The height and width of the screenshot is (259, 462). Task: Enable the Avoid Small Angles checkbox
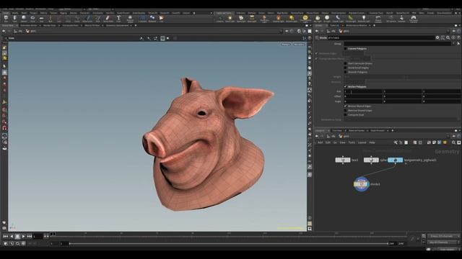point(345,68)
